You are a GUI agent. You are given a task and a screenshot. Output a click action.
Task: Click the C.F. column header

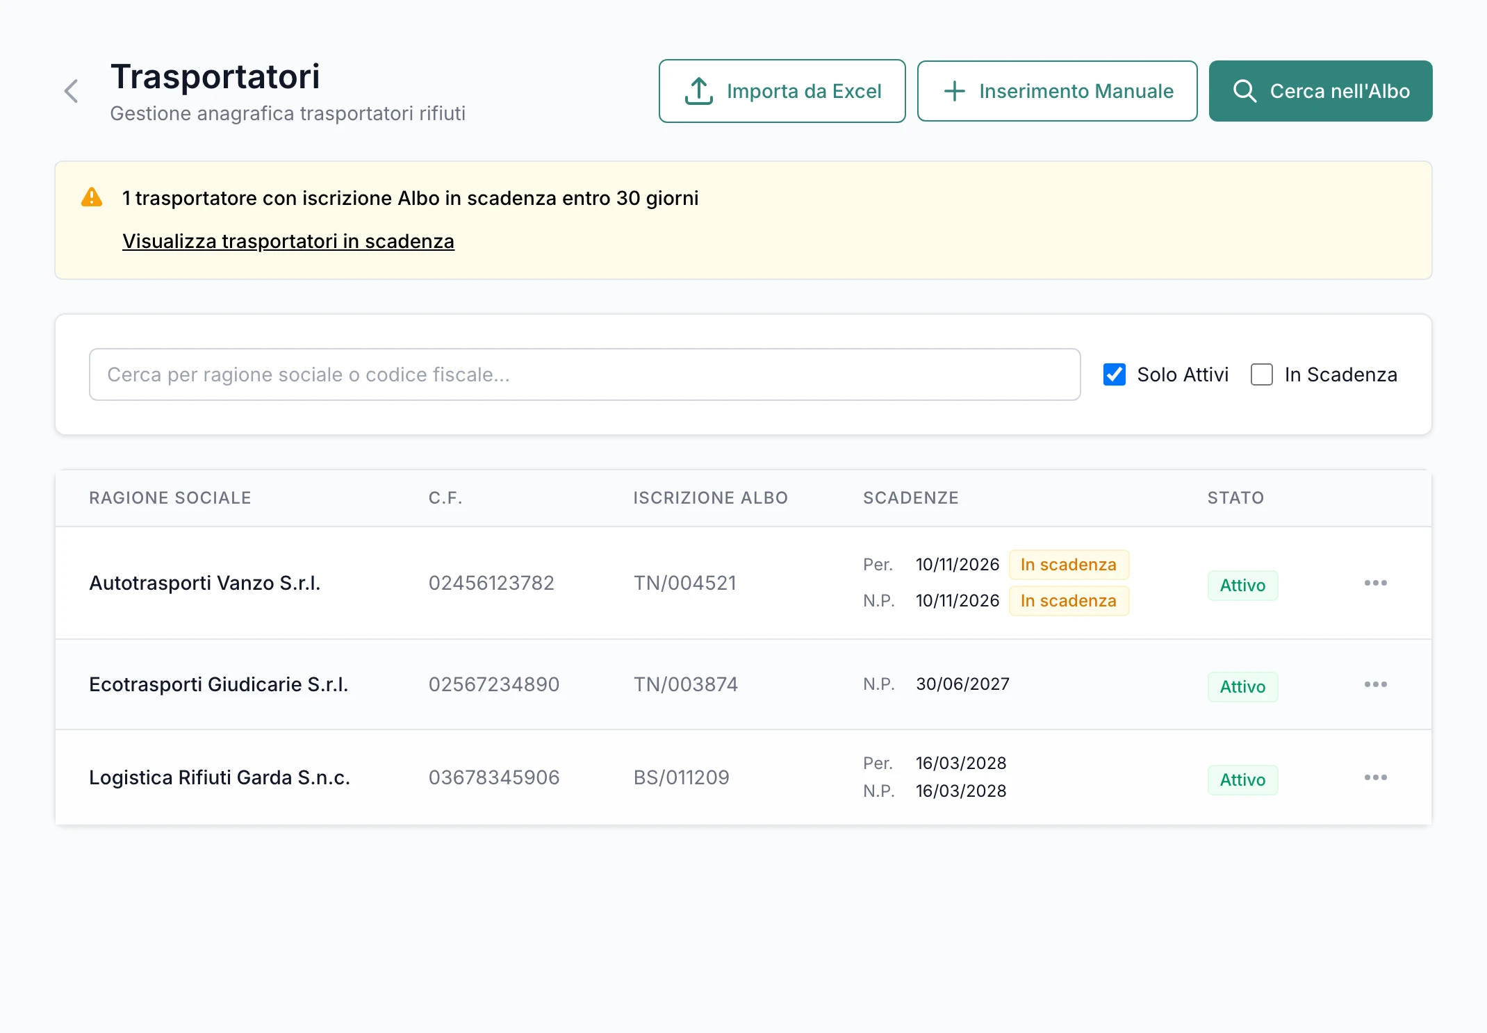445,498
